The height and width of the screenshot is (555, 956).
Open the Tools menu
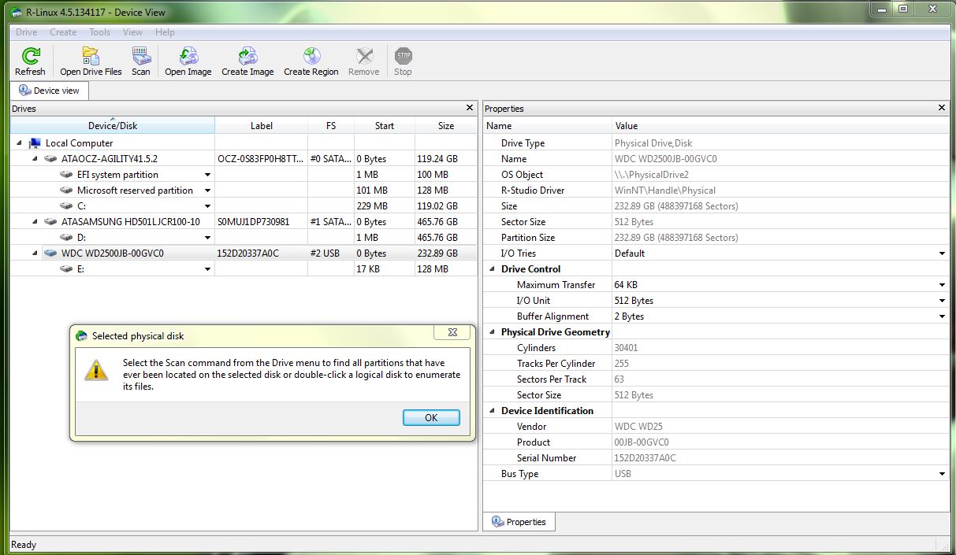tap(99, 32)
